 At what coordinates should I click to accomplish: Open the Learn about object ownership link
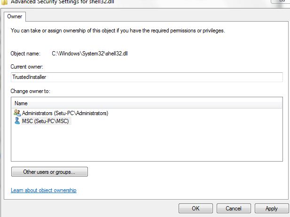tap(43, 190)
